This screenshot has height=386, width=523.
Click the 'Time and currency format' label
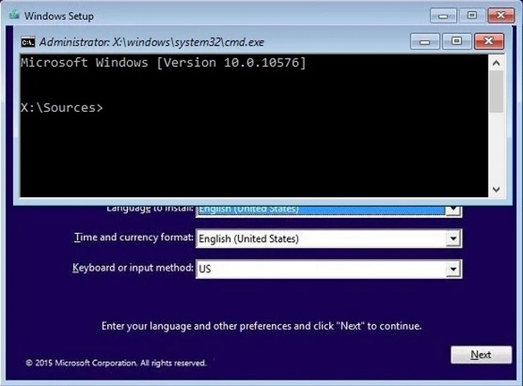[x=133, y=238]
